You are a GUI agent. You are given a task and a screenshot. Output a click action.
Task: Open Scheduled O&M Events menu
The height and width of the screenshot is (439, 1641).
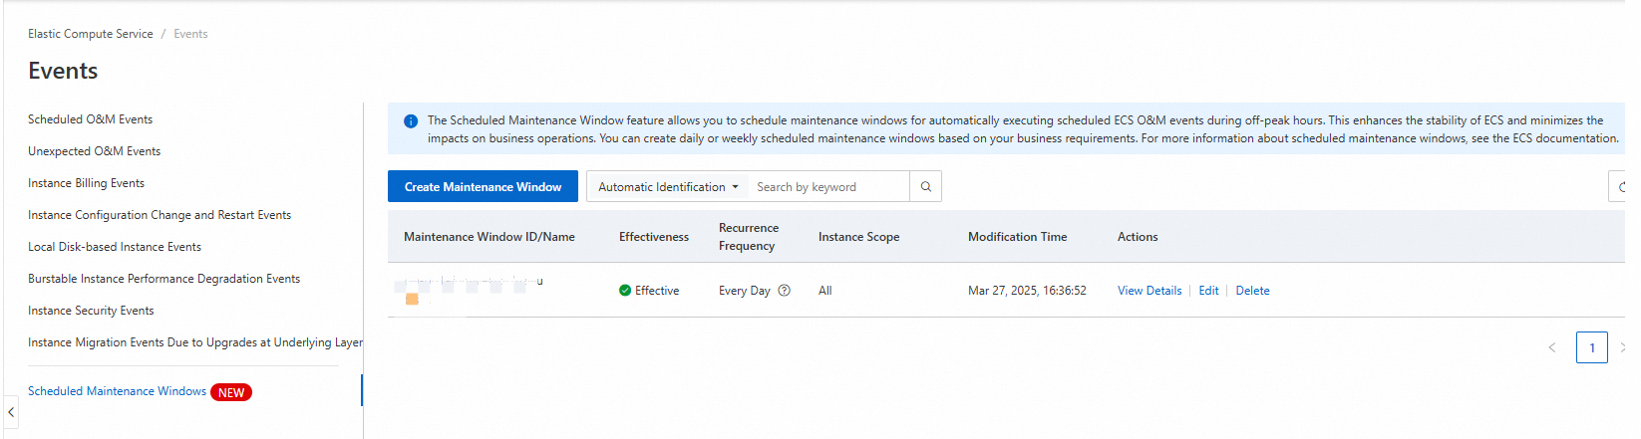[91, 119]
